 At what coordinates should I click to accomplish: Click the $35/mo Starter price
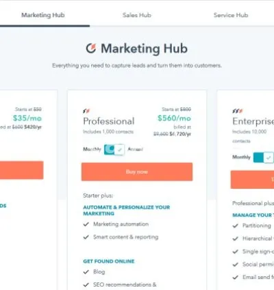click(x=27, y=118)
